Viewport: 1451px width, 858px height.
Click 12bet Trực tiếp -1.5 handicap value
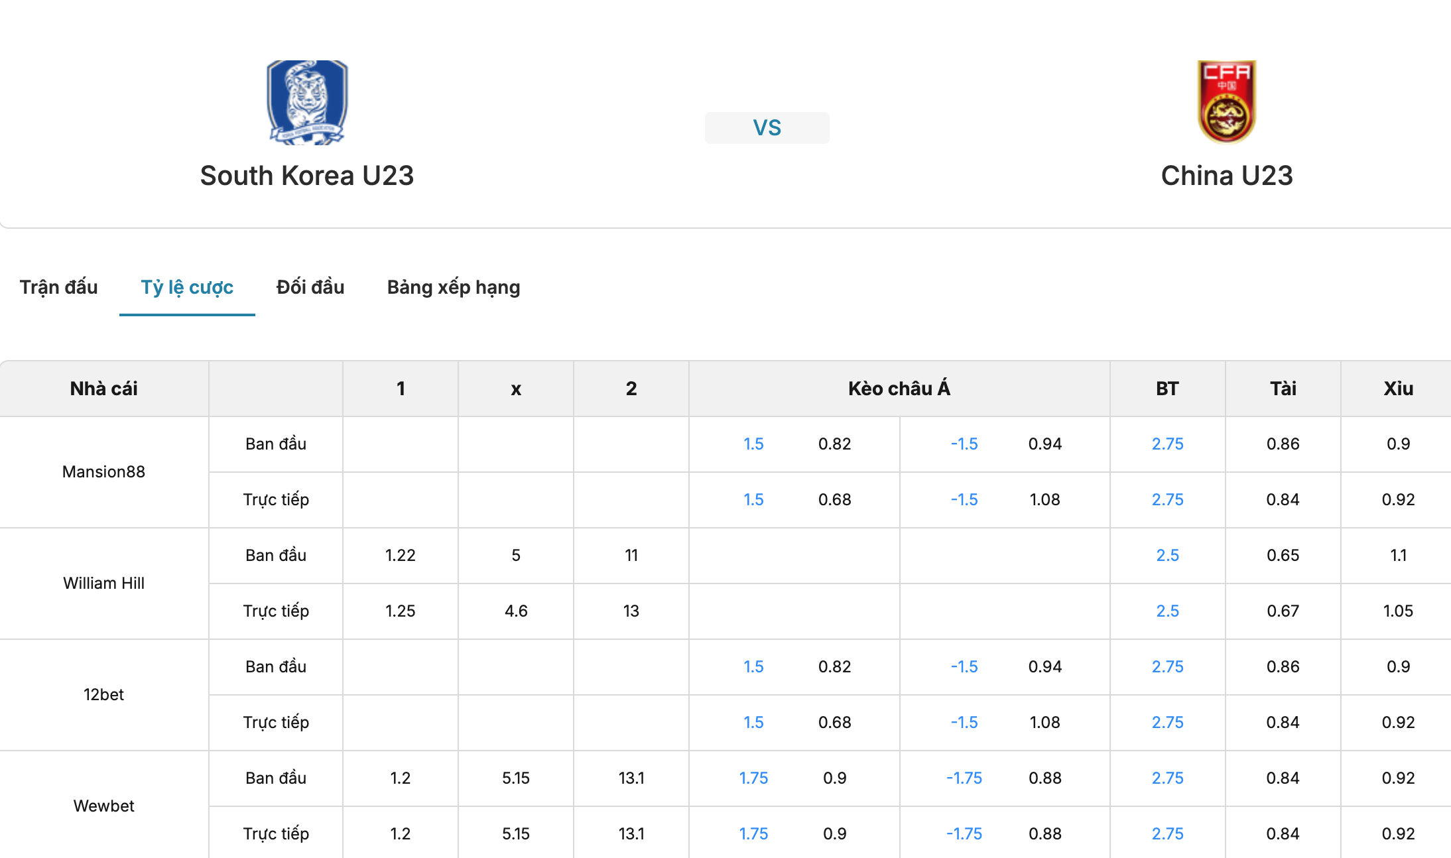click(x=964, y=722)
